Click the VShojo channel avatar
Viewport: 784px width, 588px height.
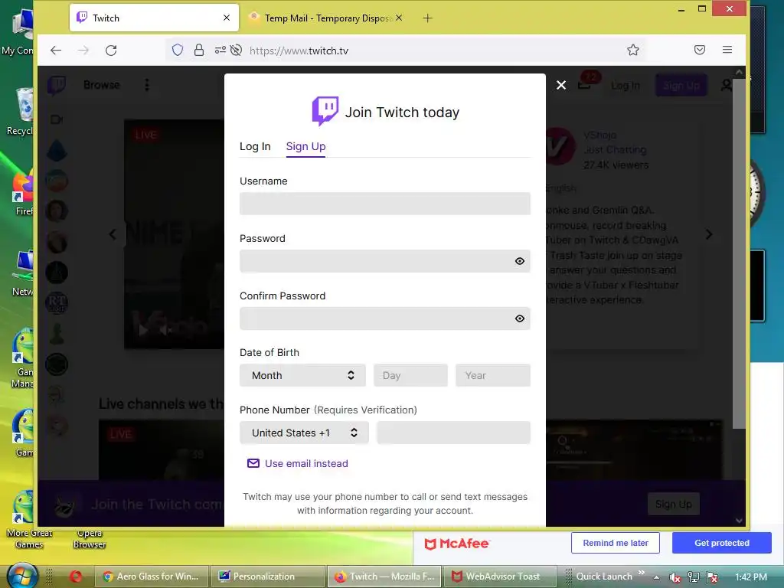560,146
